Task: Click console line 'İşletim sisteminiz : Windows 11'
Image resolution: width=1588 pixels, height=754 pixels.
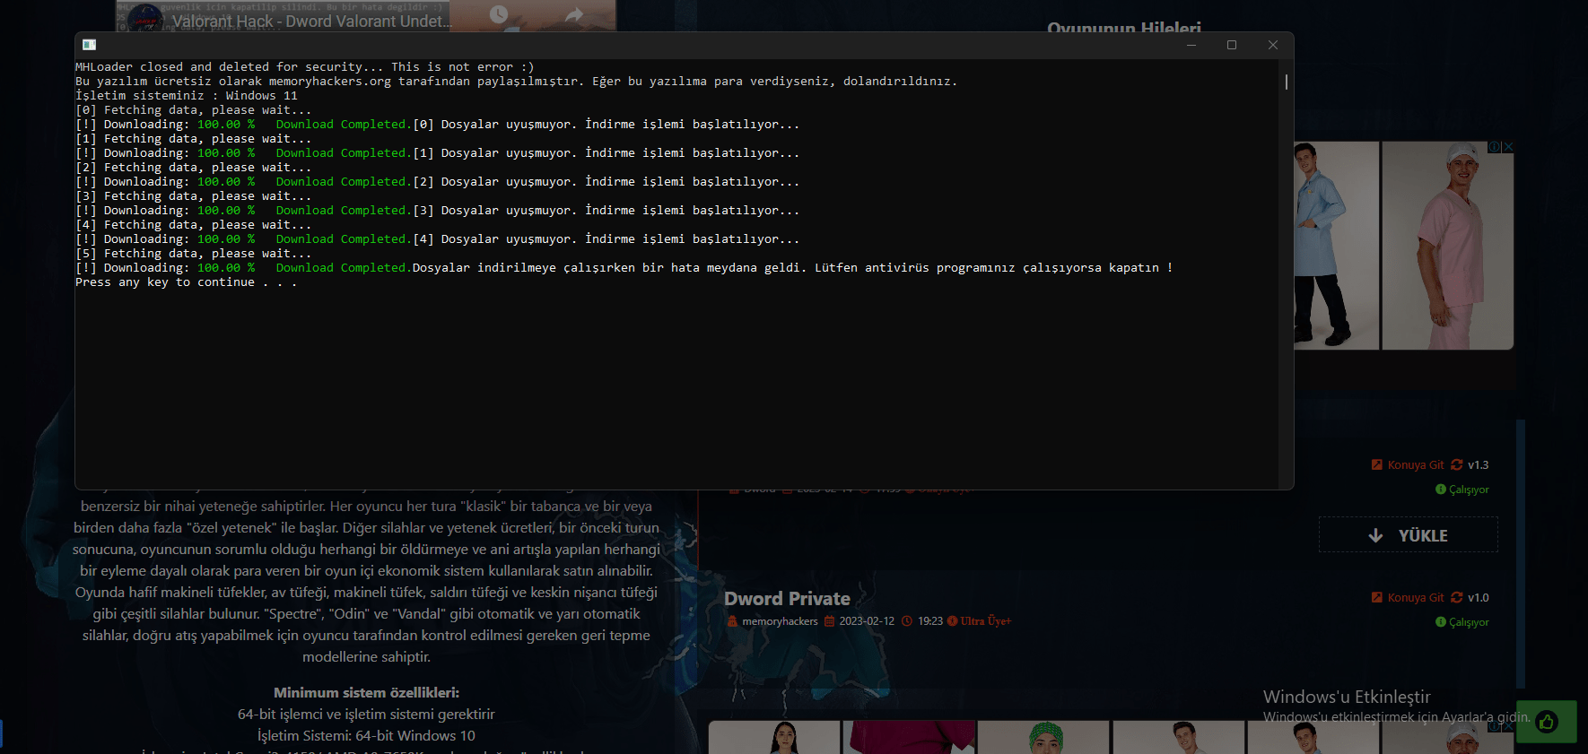Action: 187,96
